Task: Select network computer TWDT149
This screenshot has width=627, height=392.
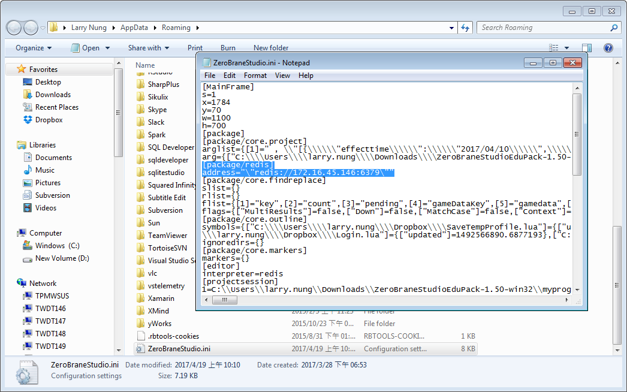Action: click(50, 346)
